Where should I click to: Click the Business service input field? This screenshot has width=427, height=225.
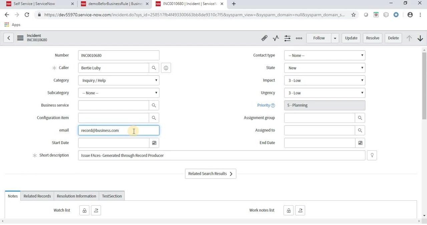[114, 105]
